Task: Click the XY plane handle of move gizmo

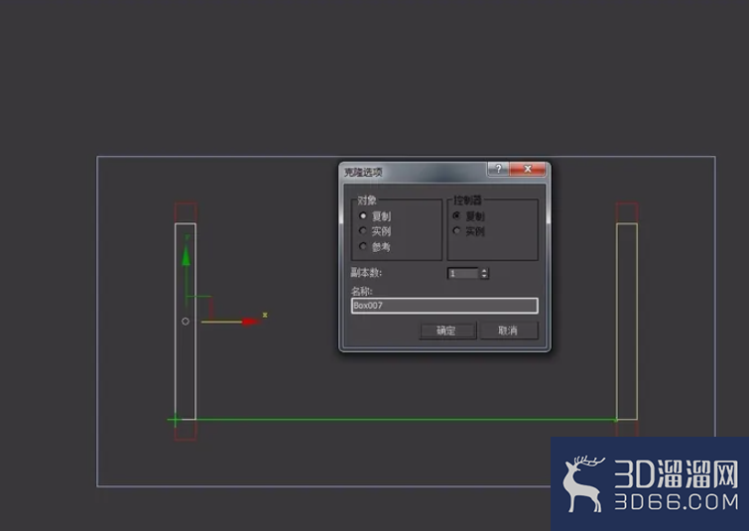Action: click(199, 309)
